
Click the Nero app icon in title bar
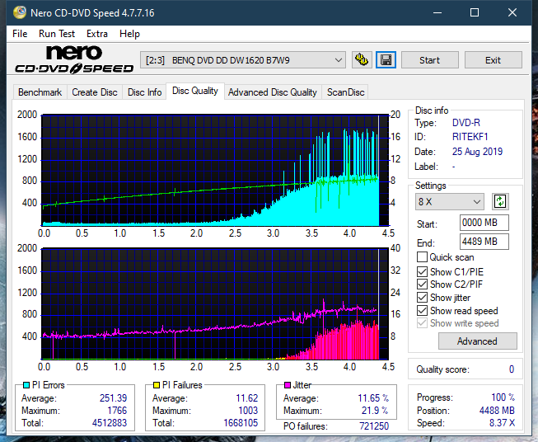(20, 12)
